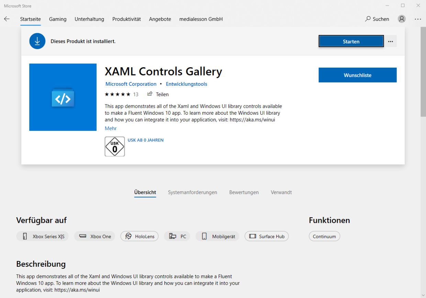Open the Microsoft Corporation publisher link
Screen dimensions: 426x298
point(131,84)
